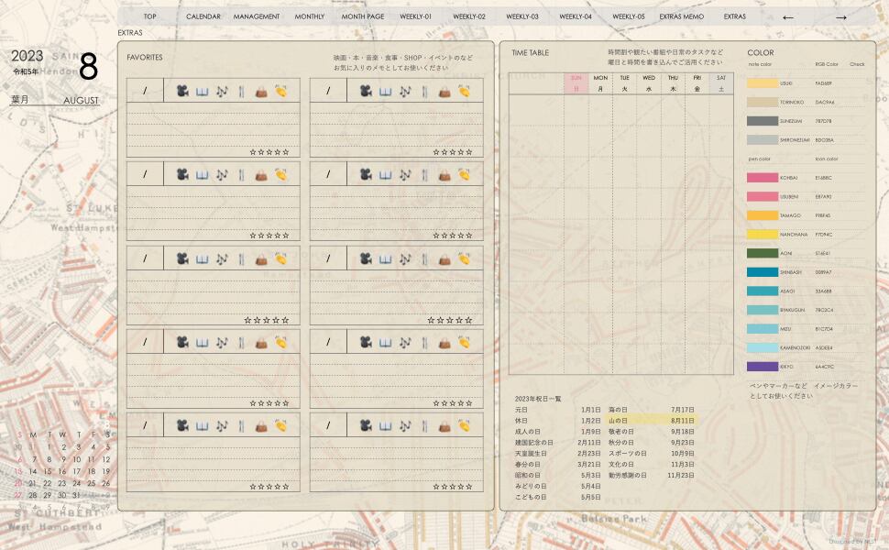Tap the book icon in top-right favorites card

click(385, 91)
